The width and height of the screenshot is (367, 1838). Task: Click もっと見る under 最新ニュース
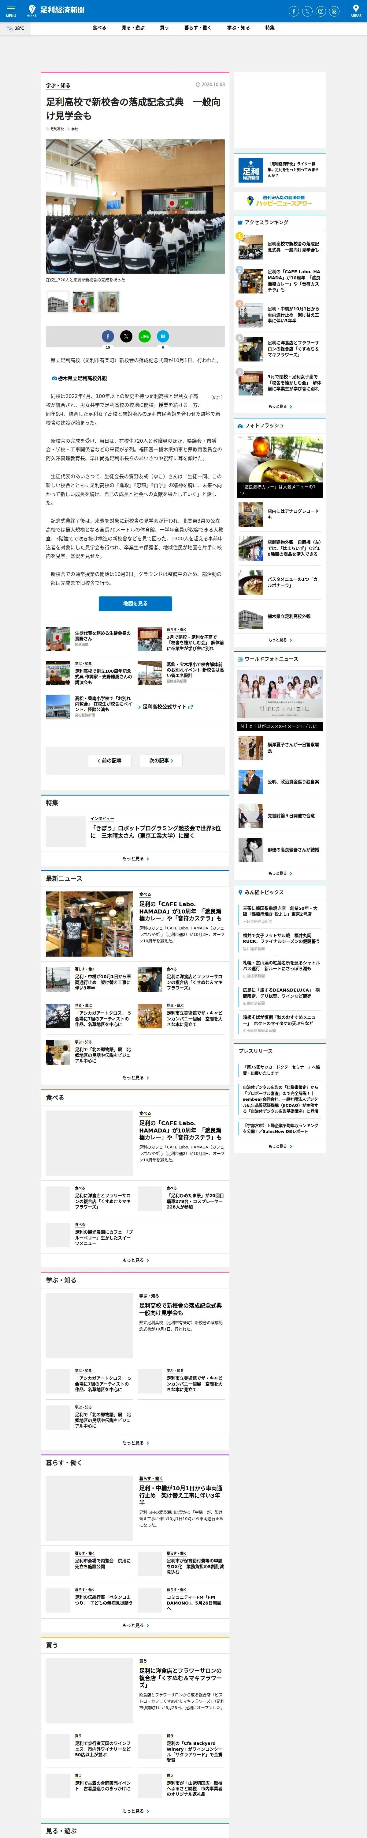point(135,1077)
